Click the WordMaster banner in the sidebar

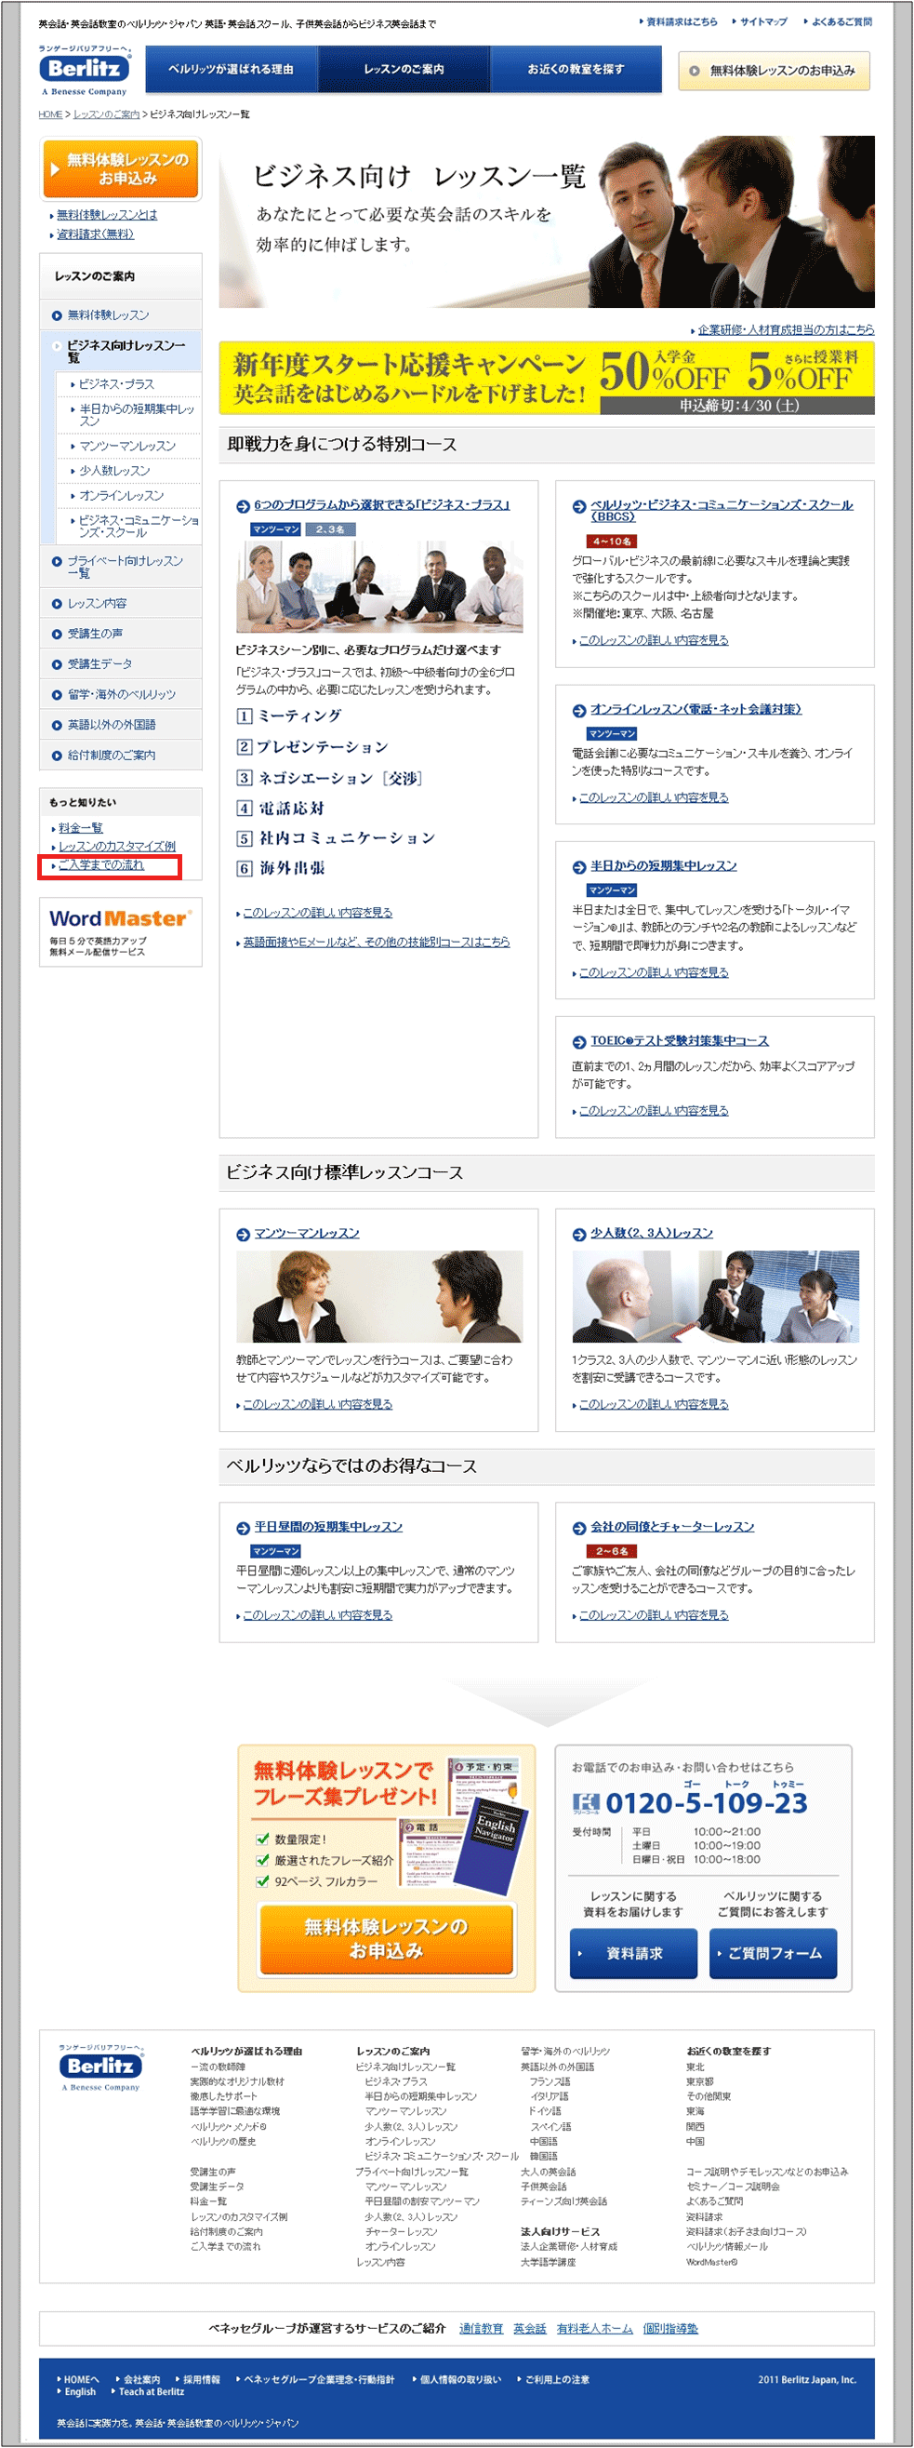(120, 930)
